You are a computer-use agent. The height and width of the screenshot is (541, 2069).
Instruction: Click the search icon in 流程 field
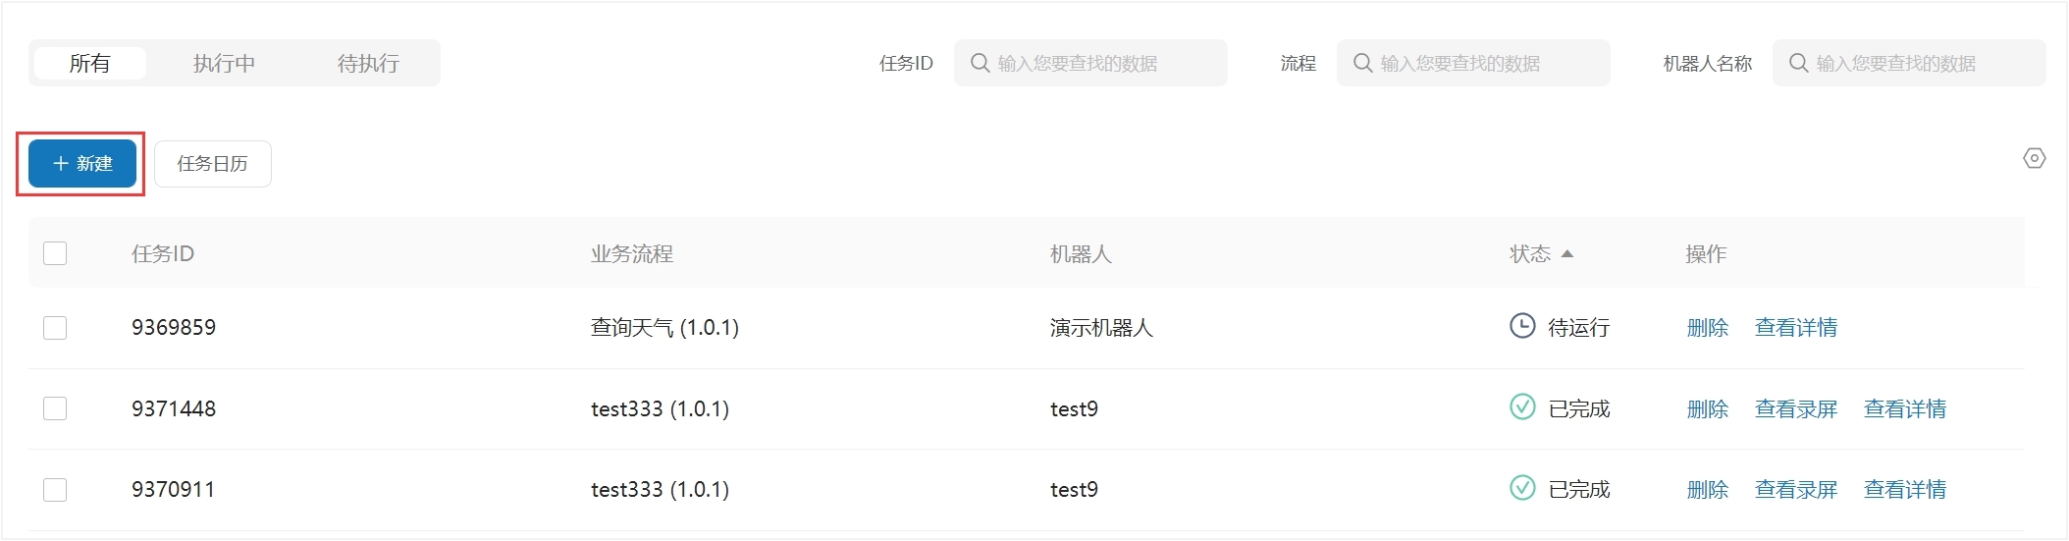point(1362,63)
